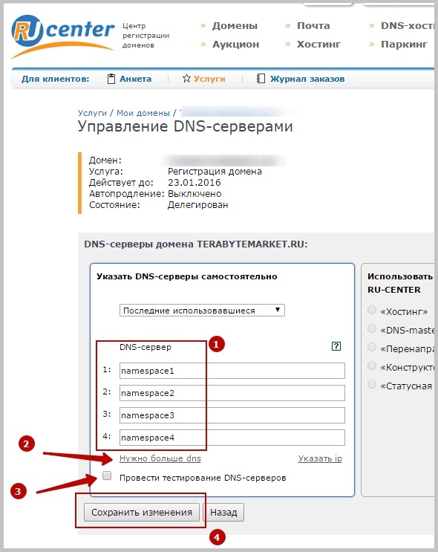The image size is (438, 552).
Task: Click DNS server field 2 with namespace2
Action: click(x=232, y=393)
